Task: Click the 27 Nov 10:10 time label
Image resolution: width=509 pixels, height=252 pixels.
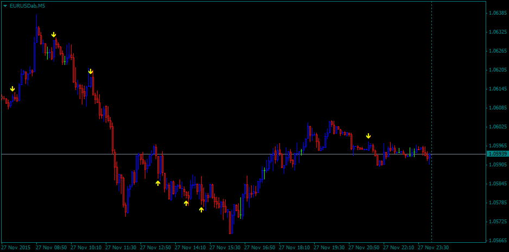Action: (x=86, y=248)
